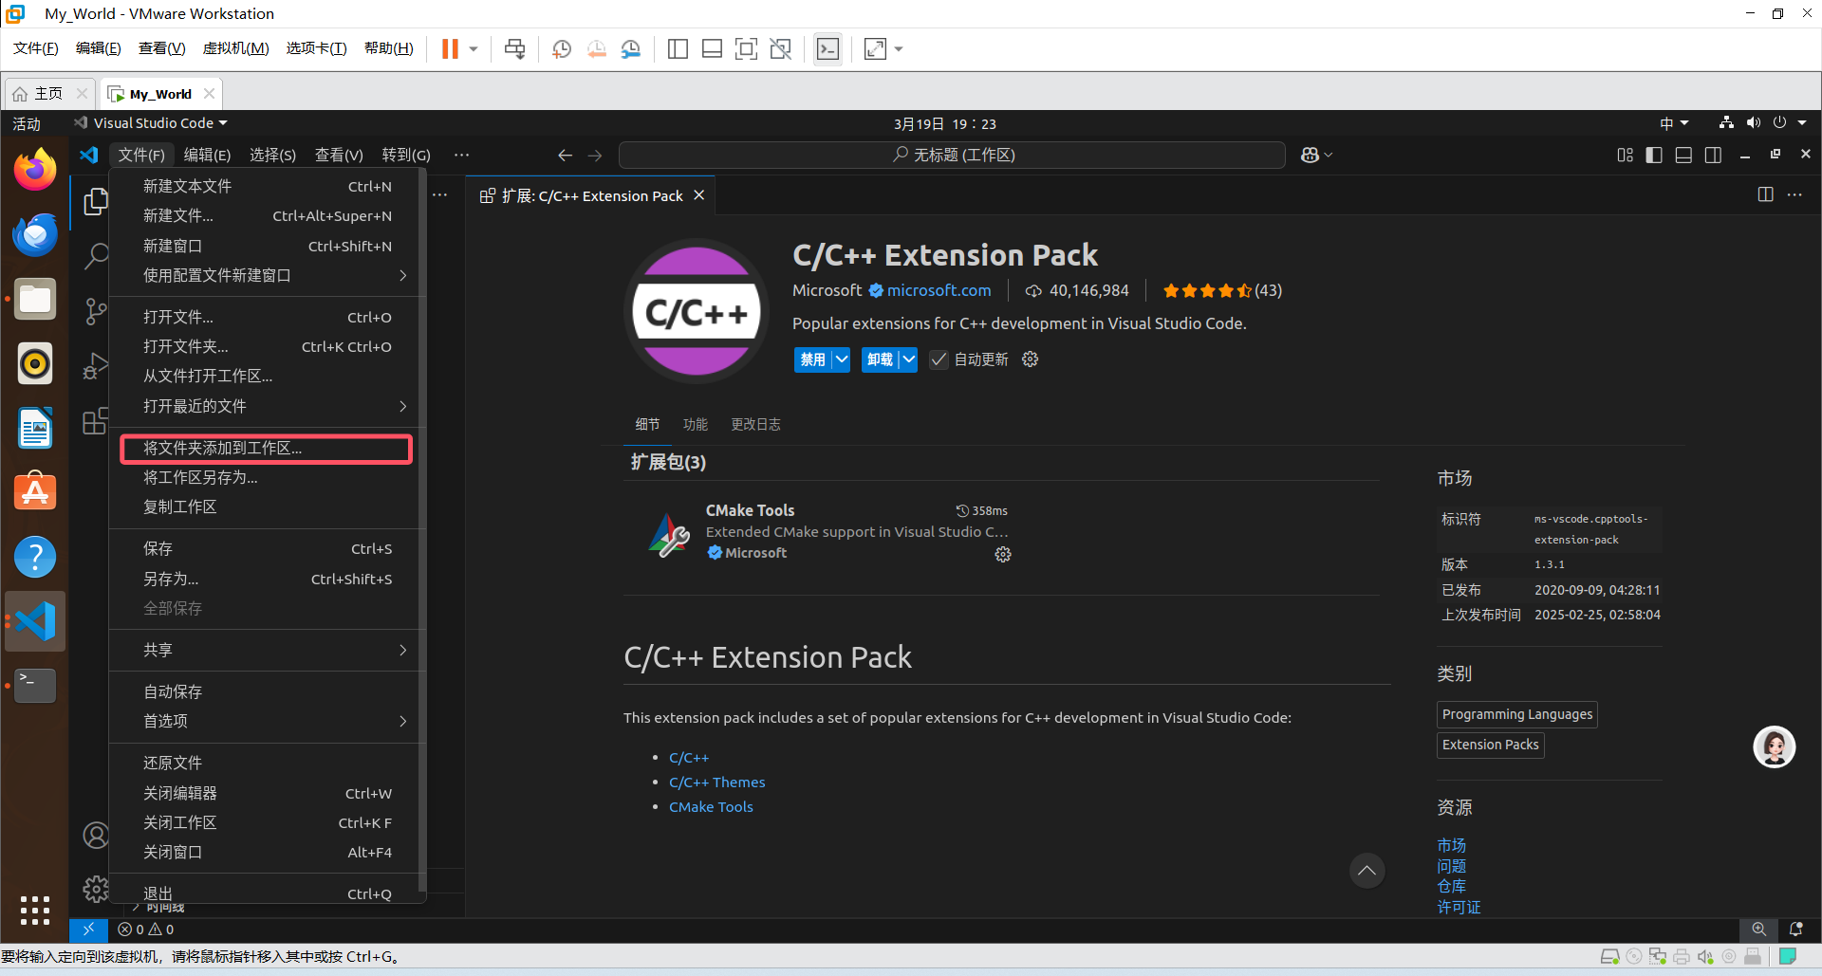Toggle the 自动更新 checkbox
Viewport: 1822px width, 976px height.
coord(939,359)
